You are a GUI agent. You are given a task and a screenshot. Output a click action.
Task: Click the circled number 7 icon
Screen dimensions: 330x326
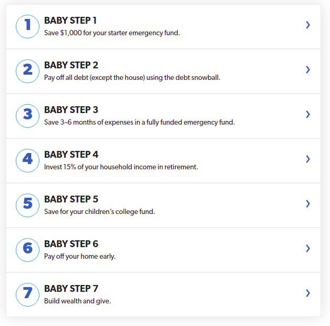27,294
